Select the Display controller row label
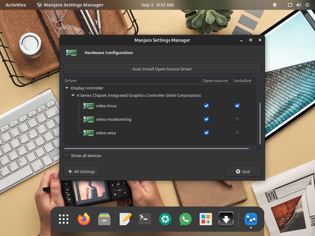 [87, 88]
